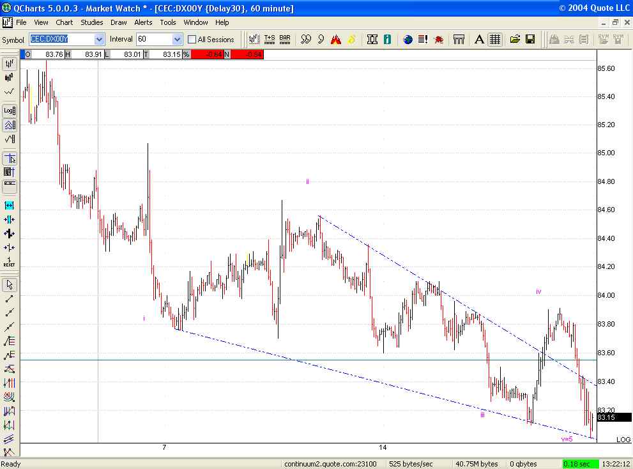Click the letter A font button
The image size is (633, 469).
(x=479, y=39)
